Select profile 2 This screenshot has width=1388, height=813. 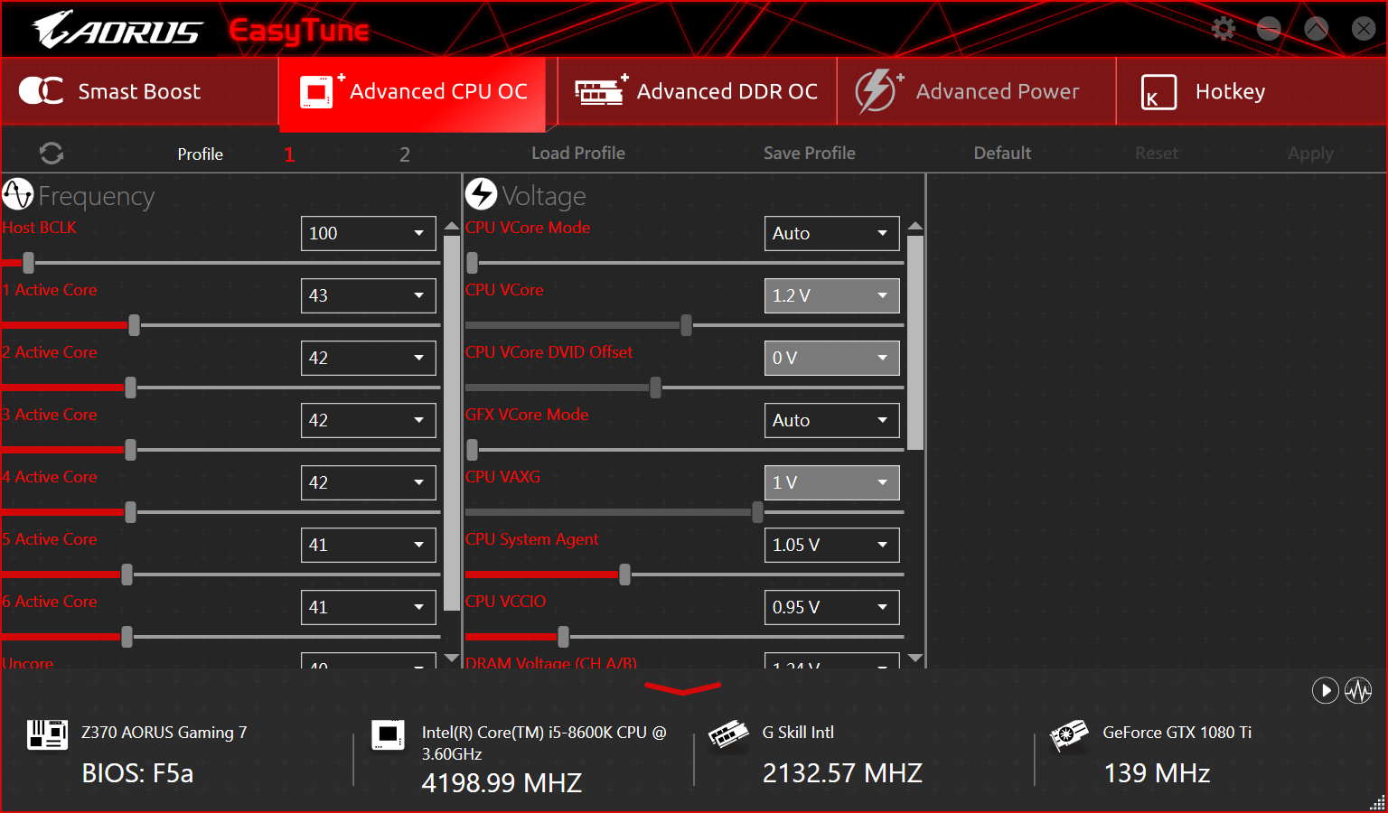pos(405,154)
